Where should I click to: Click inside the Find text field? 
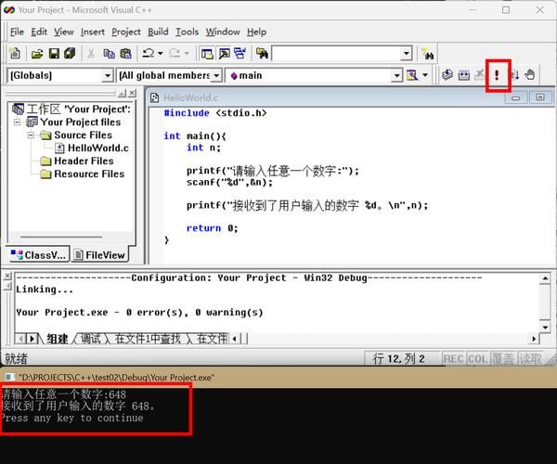point(336,54)
